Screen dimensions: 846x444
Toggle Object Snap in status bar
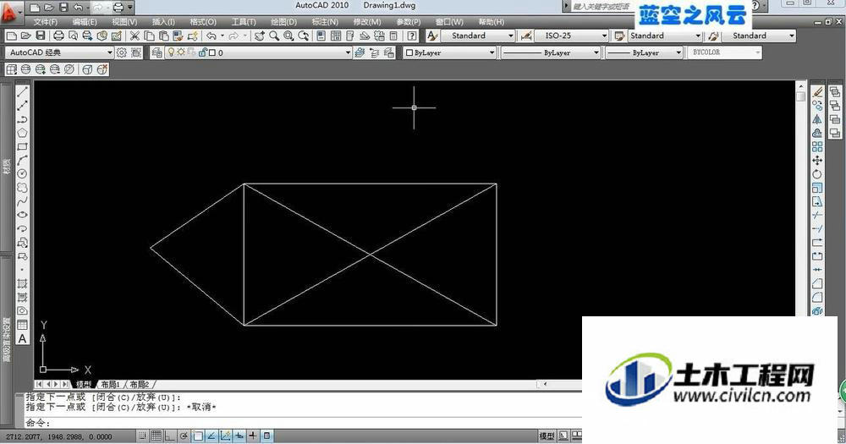(198, 436)
